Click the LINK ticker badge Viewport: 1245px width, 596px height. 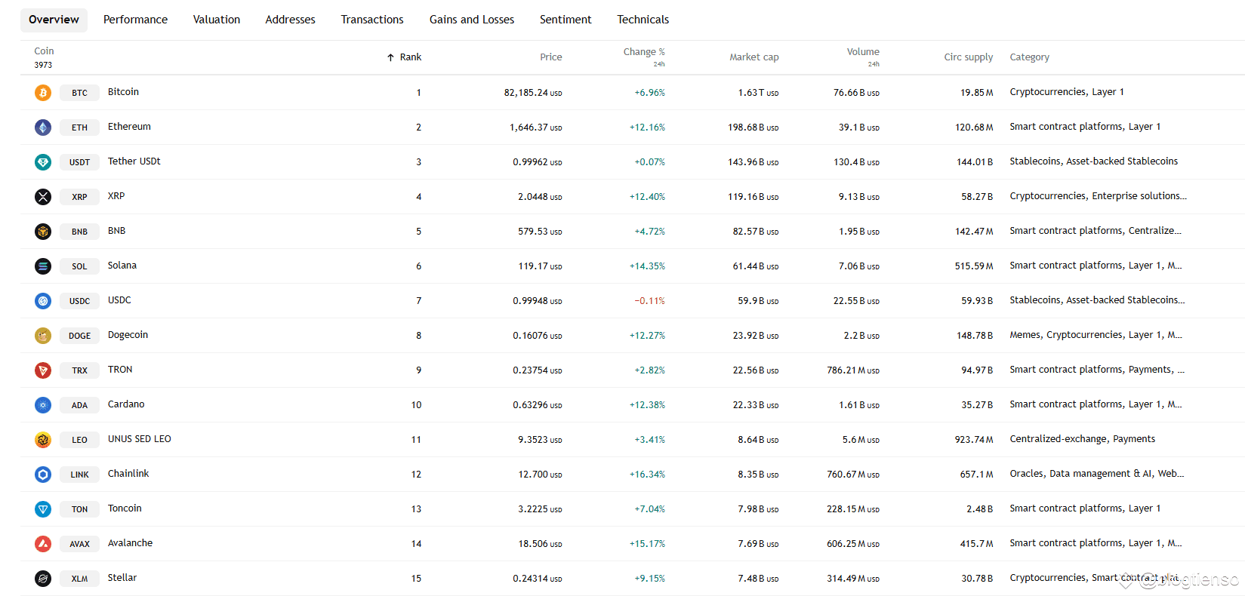pos(79,475)
